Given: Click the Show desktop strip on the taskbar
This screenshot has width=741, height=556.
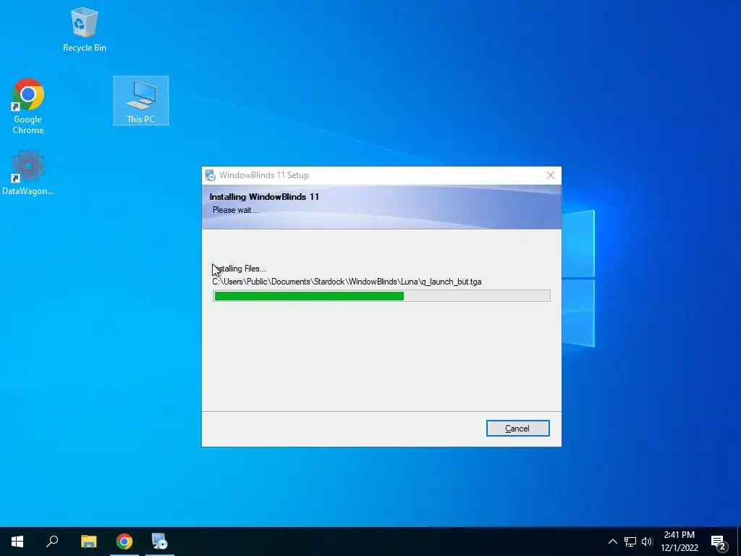Looking at the screenshot, I should (x=739, y=542).
